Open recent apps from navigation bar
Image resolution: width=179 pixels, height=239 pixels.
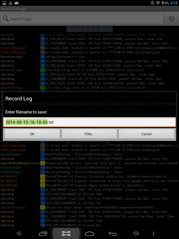(43, 234)
